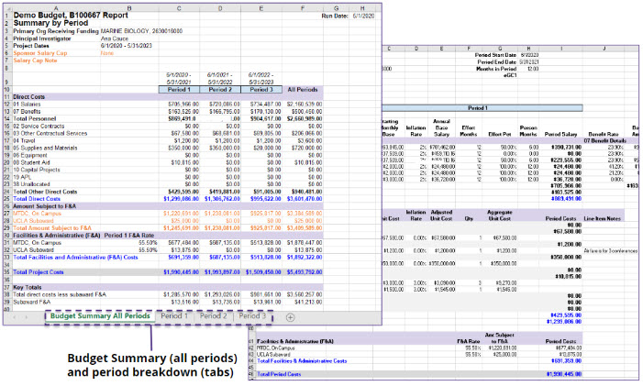Click the '07 Benefits' row label
Viewport: 643px width, 386px height.
tap(27, 112)
